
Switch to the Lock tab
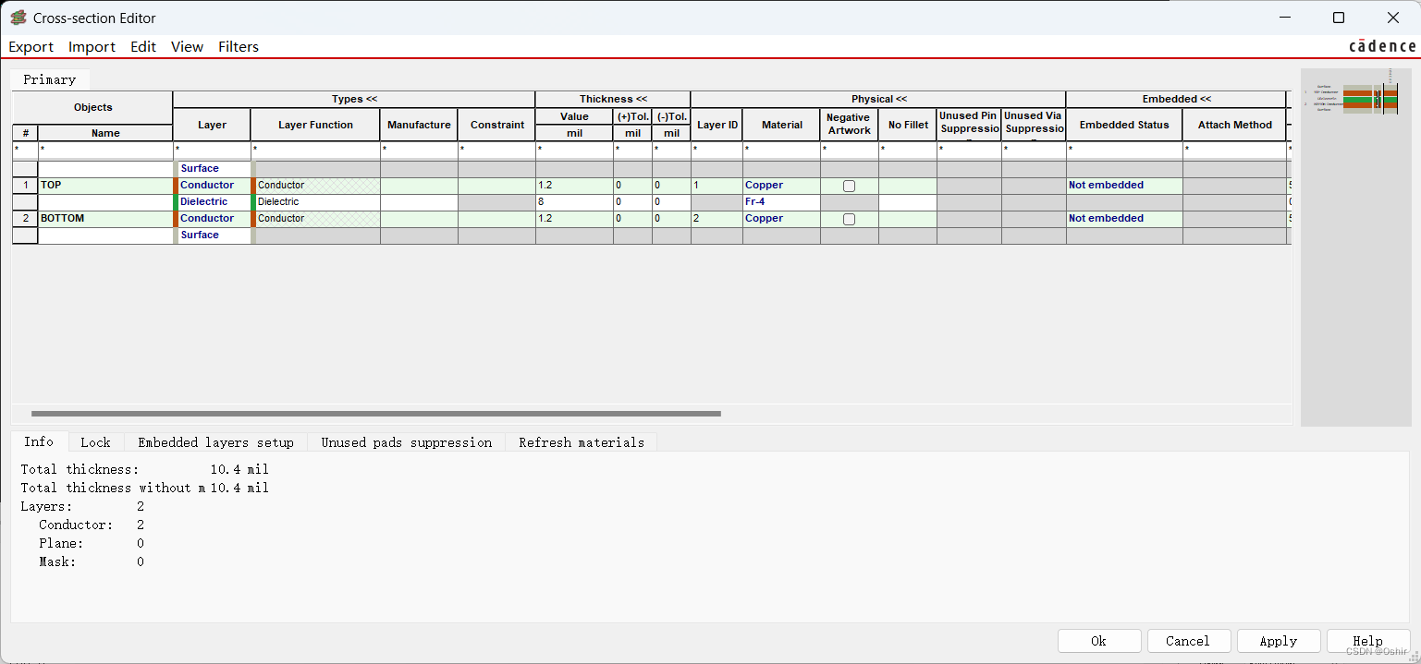point(95,442)
